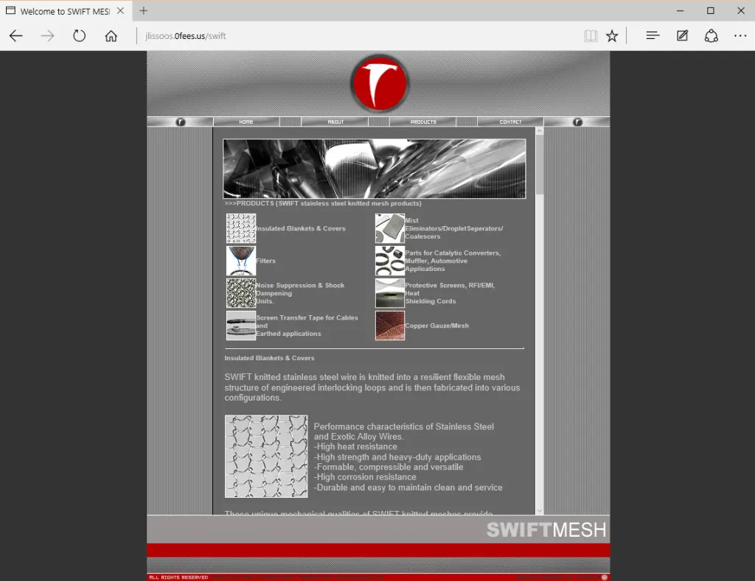
Task: Open Parts for Catalytic Converters link
Action: pyautogui.click(x=453, y=261)
